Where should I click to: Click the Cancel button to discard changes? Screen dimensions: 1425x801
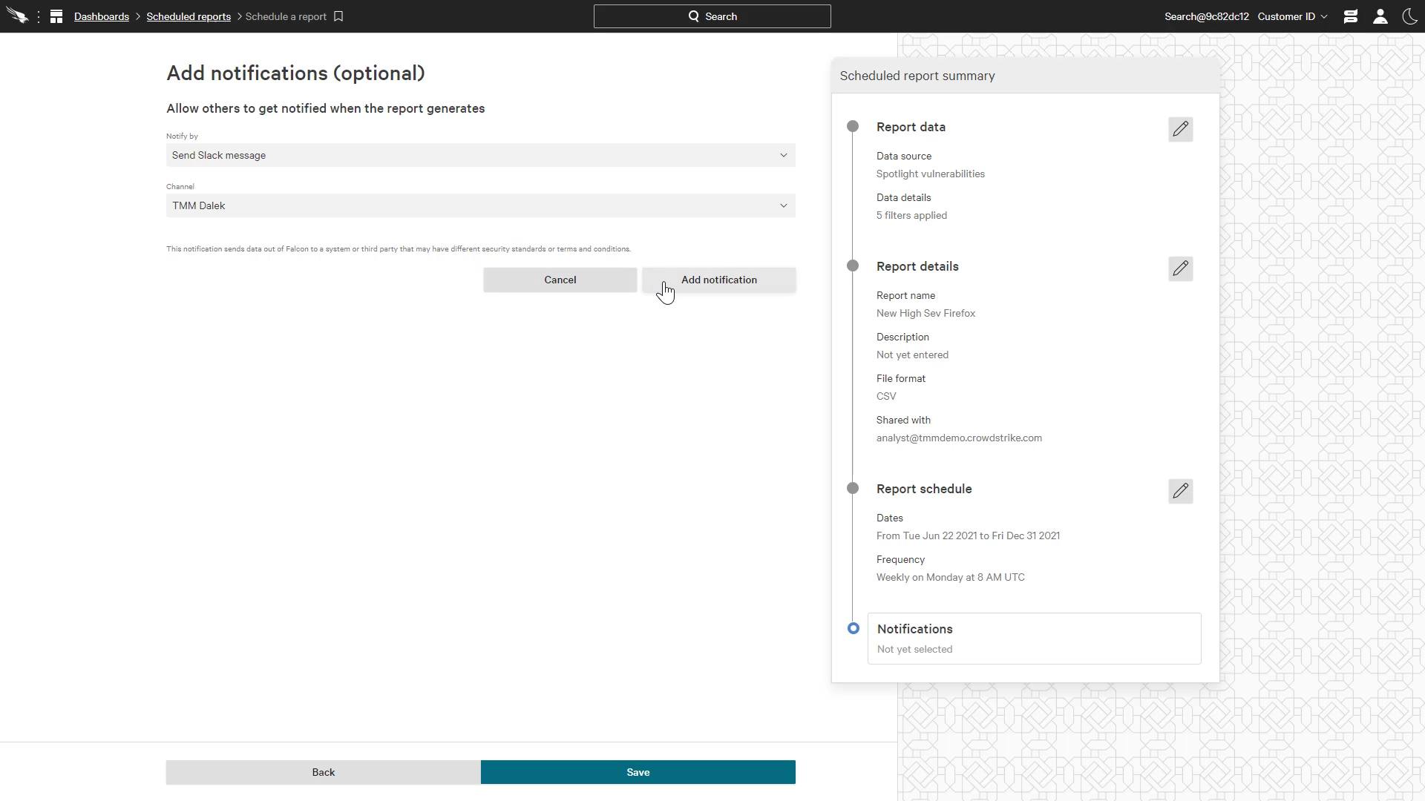pos(559,280)
